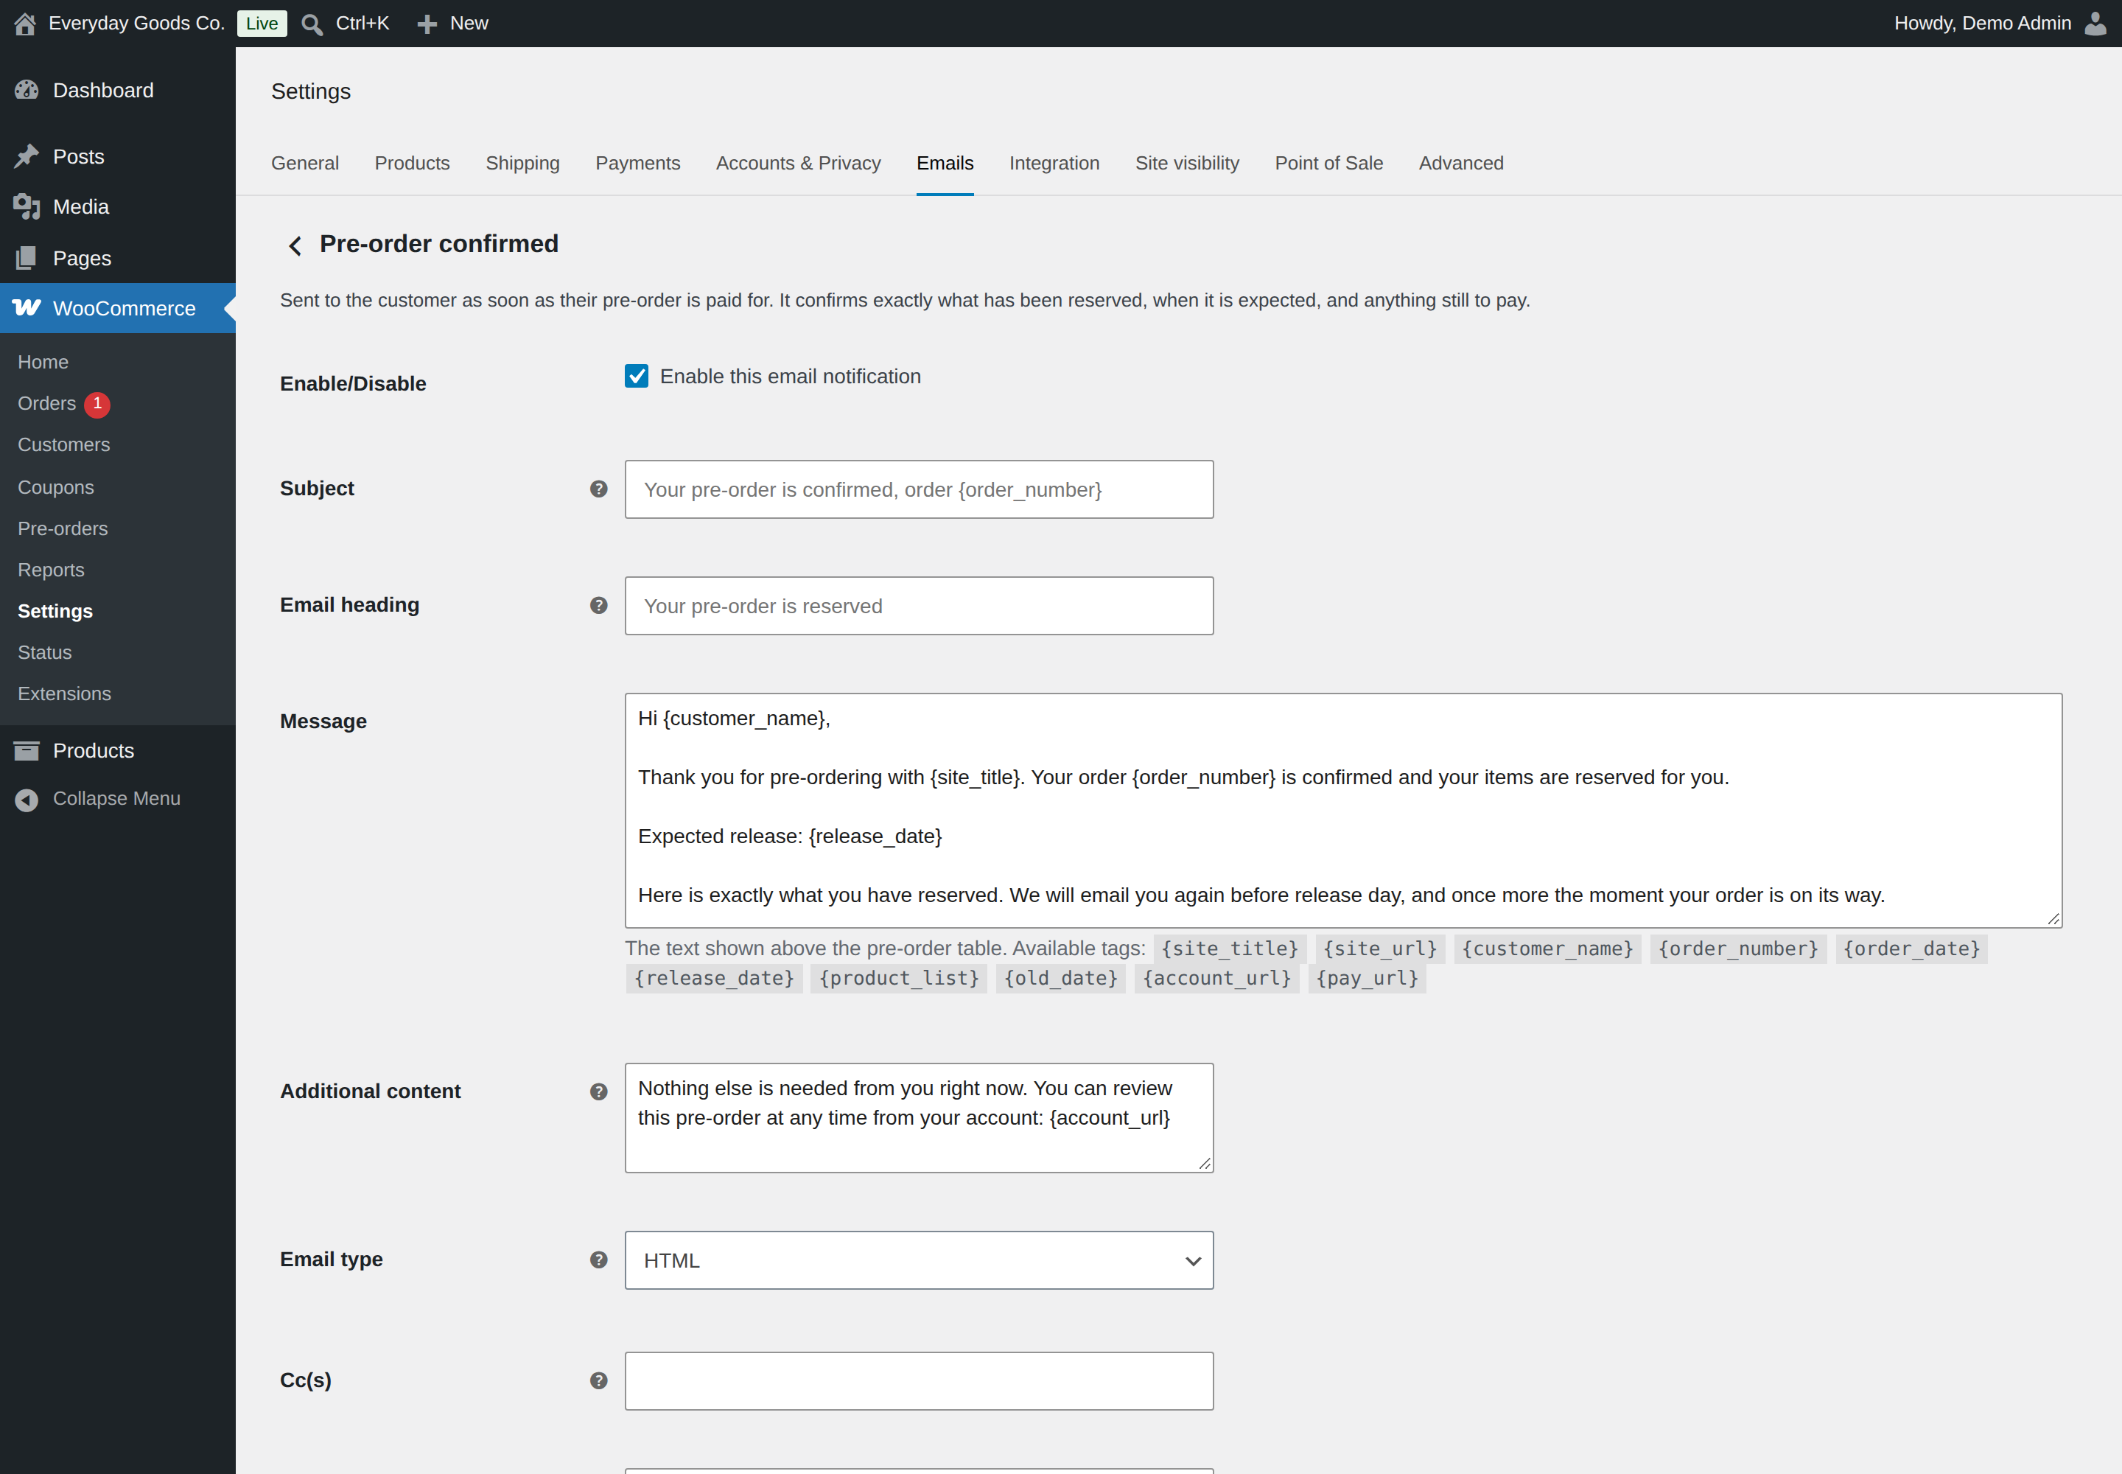Open the Demo Admin user avatar icon
Screen dimensions: 2122x1474
(2096, 23)
